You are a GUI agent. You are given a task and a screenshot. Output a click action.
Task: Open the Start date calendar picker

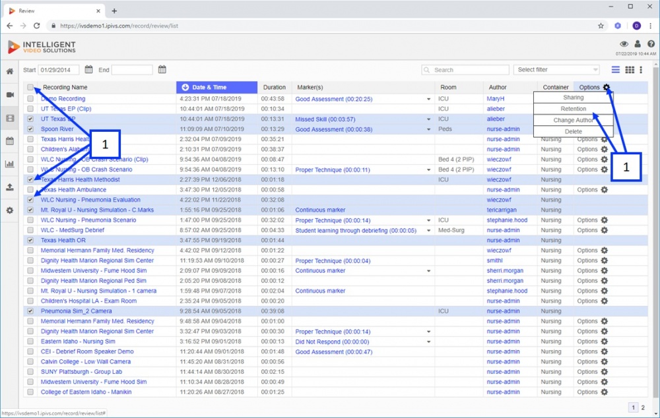[x=88, y=69]
